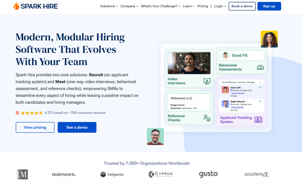Play the video interview preview
This screenshot has height=189, width=302.
pos(189,63)
